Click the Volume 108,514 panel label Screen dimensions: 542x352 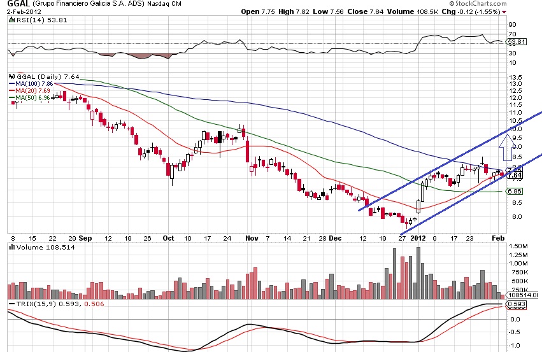point(45,248)
